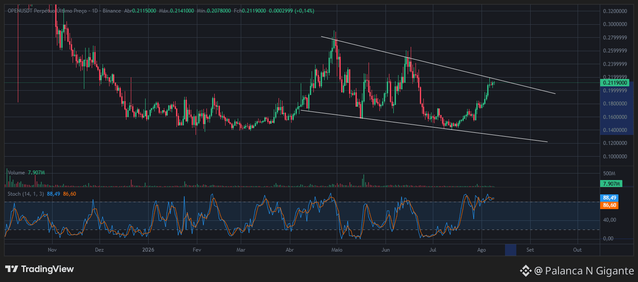Click the 0.1400000 price axis label

[615, 130]
